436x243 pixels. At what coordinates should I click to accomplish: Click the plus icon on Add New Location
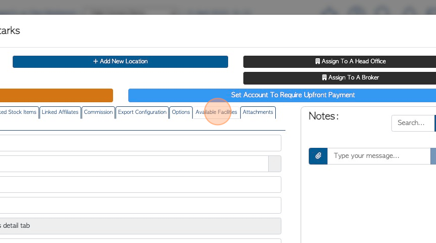pyautogui.click(x=95, y=61)
